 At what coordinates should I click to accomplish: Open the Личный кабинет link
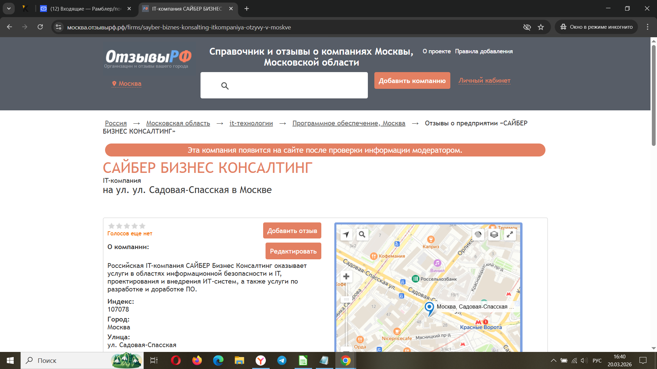pyautogui.click(x=484, y=81)
